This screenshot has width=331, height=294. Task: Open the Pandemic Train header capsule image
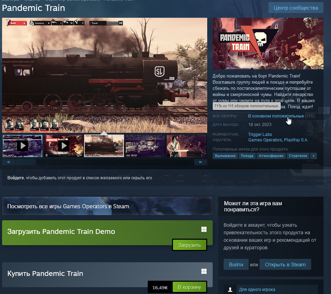[268, 43]
